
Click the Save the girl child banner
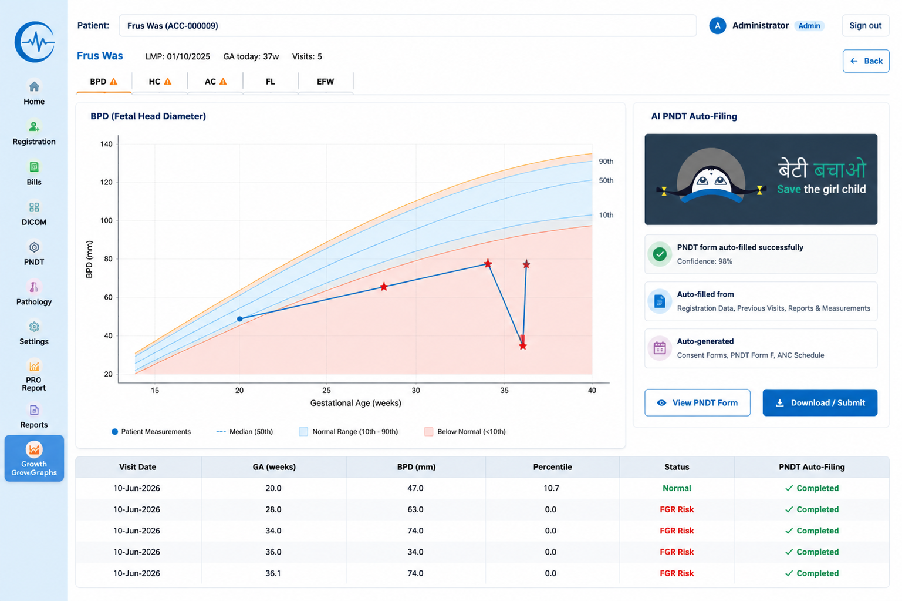pos(761,179)
